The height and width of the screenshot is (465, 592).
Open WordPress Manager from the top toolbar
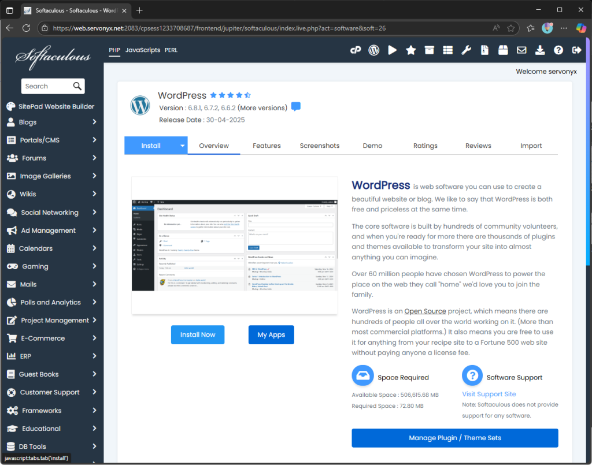click(374, 50)
